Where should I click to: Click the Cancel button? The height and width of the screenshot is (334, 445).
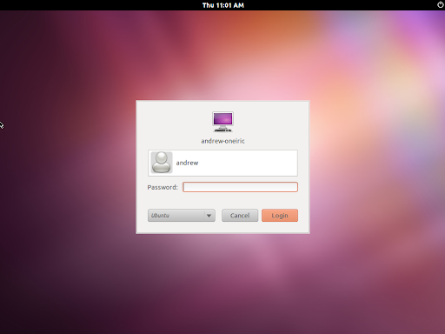pos(240,216)
